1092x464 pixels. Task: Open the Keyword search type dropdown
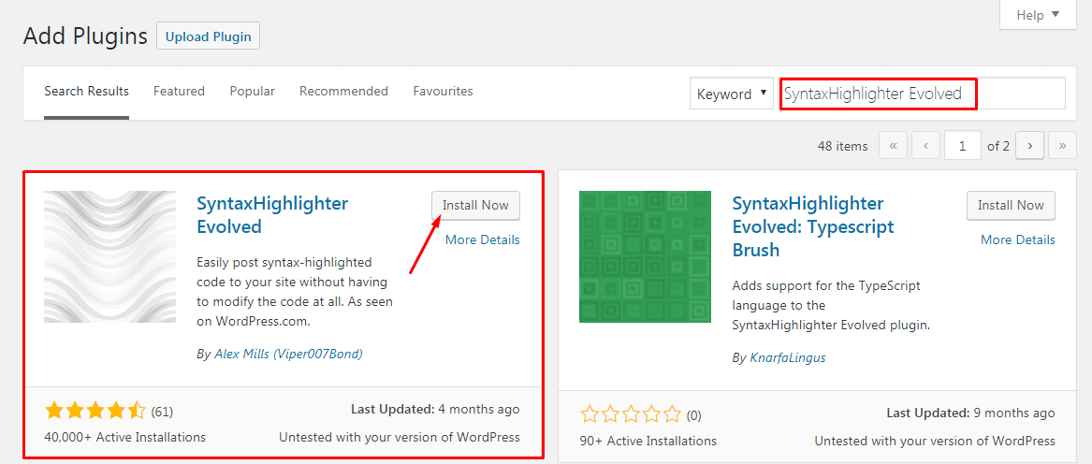pyautogui.click(x=731, y=94)
